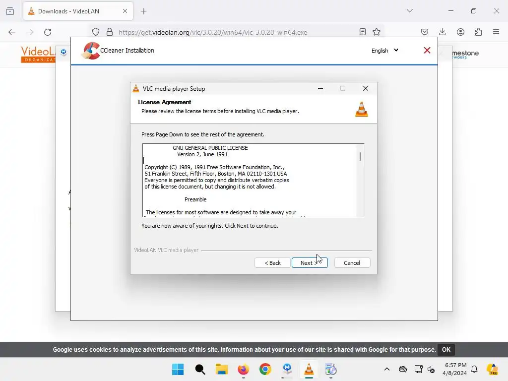Show hidden system tray icons
This screenshot has width=508, height=381.
coord(387,369)
